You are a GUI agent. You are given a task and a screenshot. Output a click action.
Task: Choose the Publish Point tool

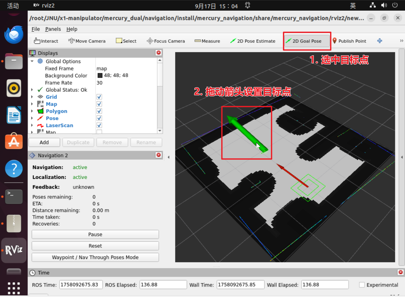pos(349,41)
